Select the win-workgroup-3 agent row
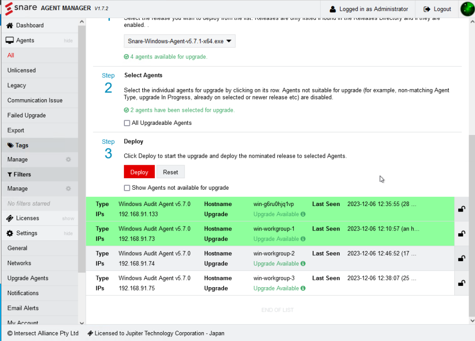 tap(270, 283)
